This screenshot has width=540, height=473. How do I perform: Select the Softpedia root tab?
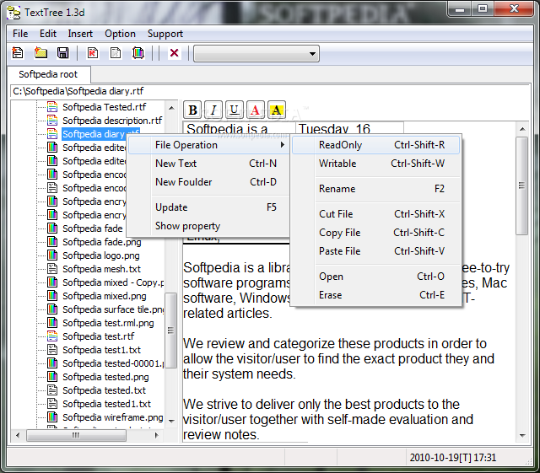48,74
